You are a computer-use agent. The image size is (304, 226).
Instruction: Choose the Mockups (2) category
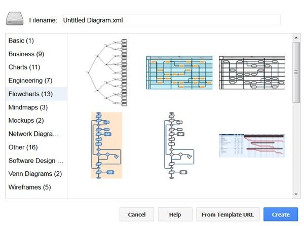pyautogui.click(x=36, y=121)
